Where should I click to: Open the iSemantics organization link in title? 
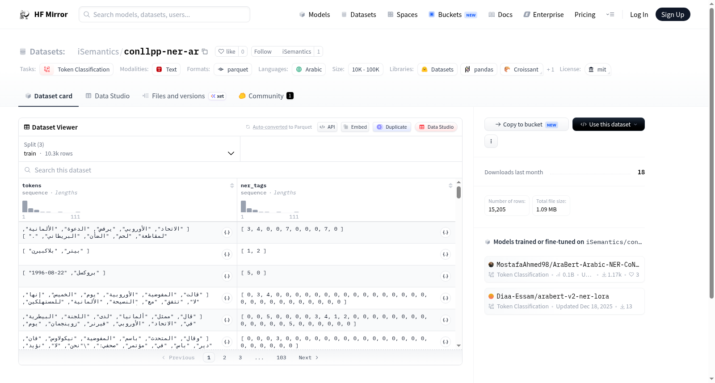pyautogui.click(x=98, y=51)
